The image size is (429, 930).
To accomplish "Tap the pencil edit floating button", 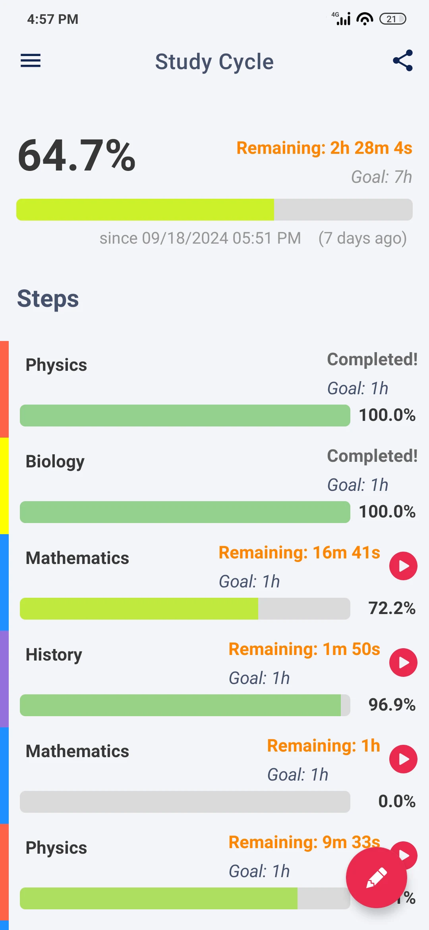I will tap(376, 878).
